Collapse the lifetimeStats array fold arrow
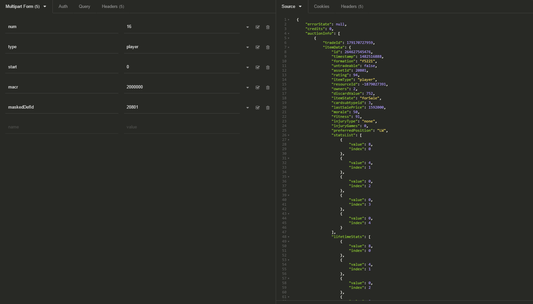The width and height of the screenshot is (533, 304). 289,237
